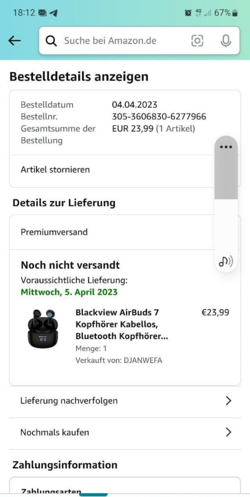Tap the Zahlungsarten section
250x497 pixels.
click(x=51, y=491)
